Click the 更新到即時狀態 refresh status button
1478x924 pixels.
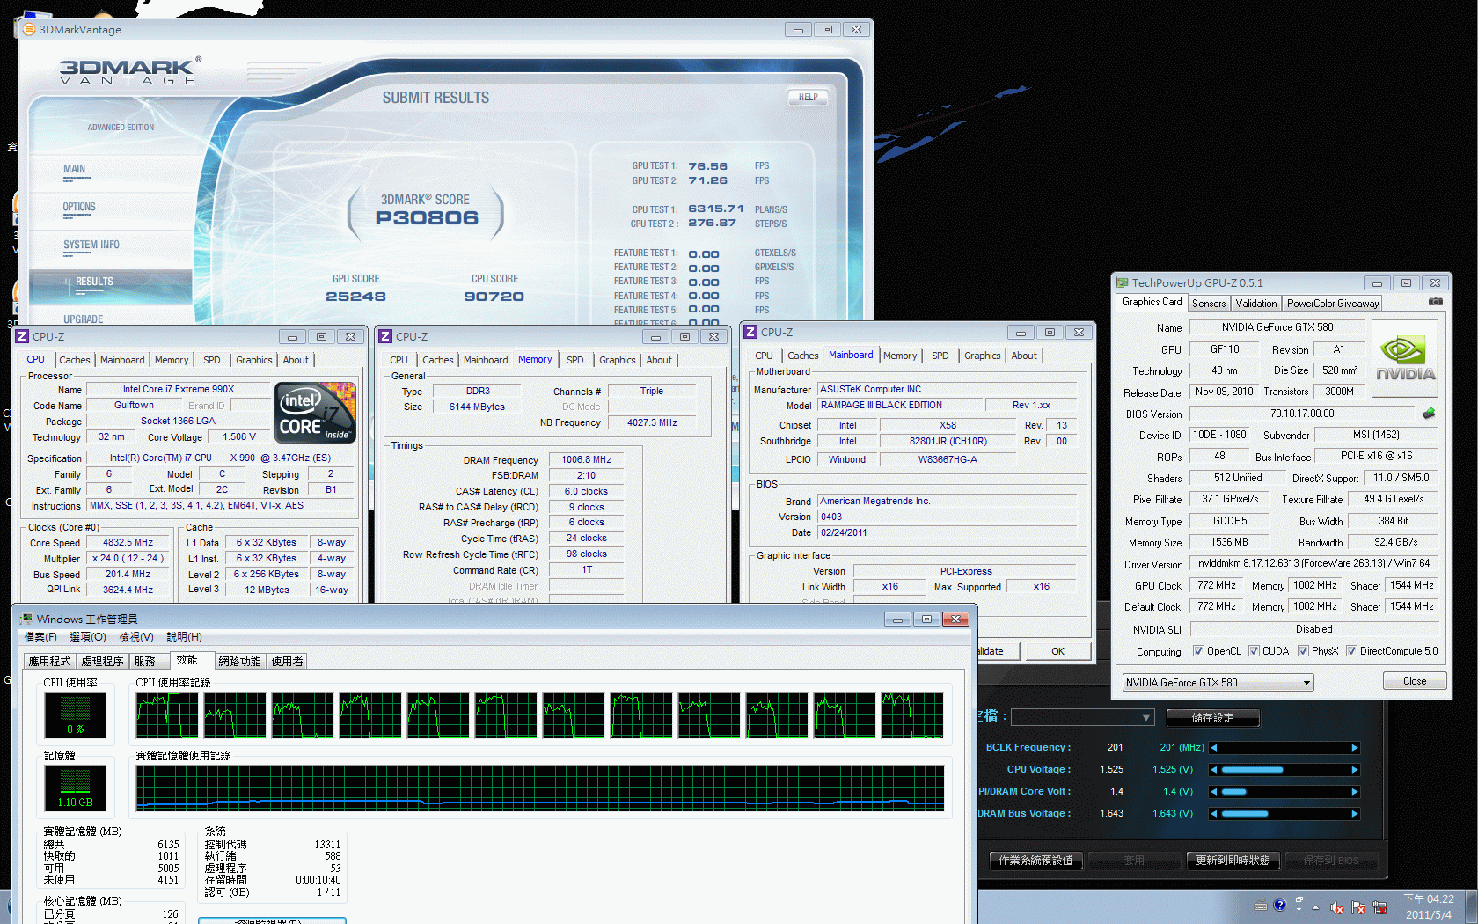click(1233, 861)
